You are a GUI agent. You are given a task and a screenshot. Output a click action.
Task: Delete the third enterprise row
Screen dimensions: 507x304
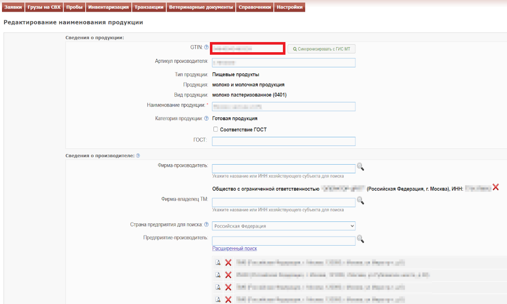(x=228, y=287)
